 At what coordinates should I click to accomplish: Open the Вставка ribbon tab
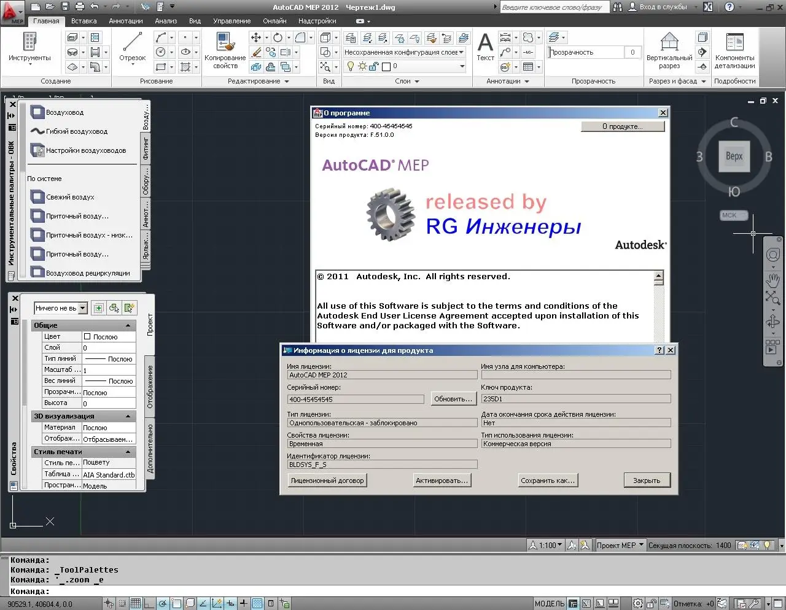coord(84,21)
